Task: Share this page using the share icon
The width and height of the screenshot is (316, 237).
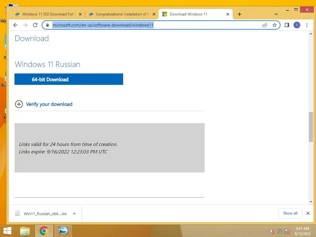Action: (264, 25)
